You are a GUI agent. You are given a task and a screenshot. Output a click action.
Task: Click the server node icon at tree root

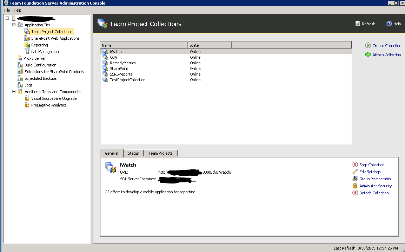(x=14, y=18)
